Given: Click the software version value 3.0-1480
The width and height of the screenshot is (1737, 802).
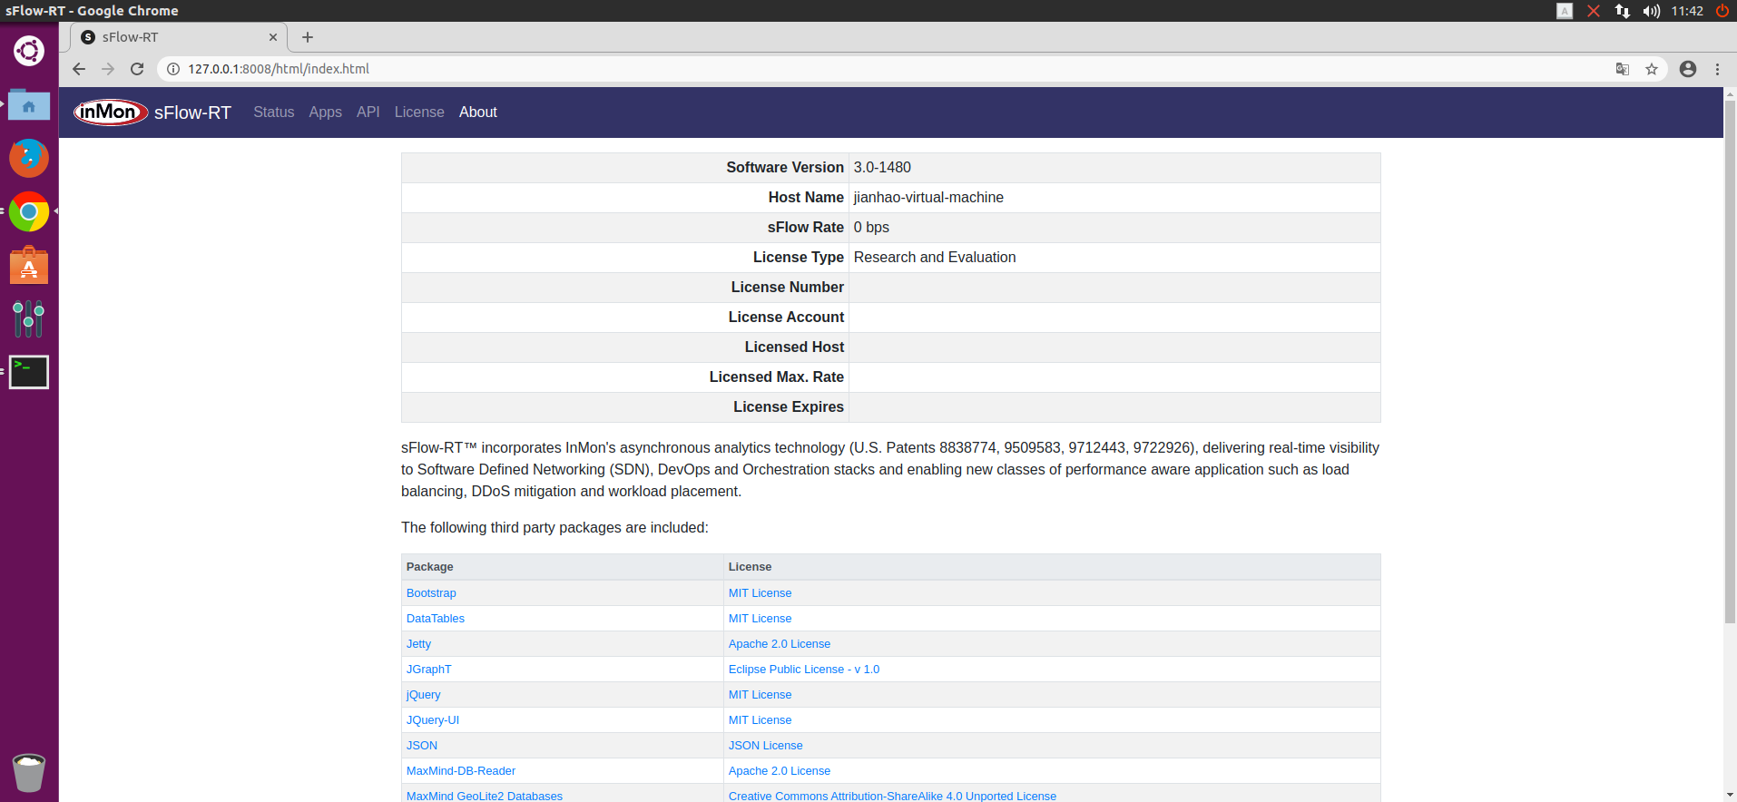Looking at the screenshot, I should click(x=882, y=168).
